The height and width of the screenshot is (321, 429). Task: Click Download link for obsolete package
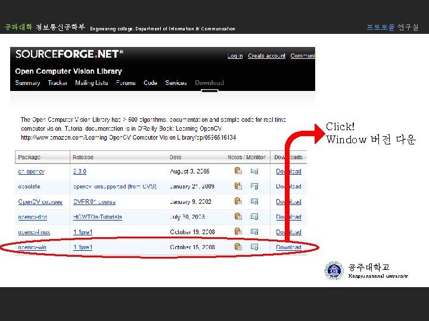tap(288, 187)
